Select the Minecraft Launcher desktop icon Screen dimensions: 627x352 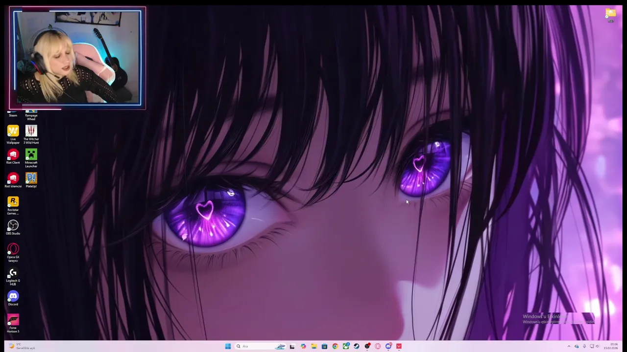point(31,158)
